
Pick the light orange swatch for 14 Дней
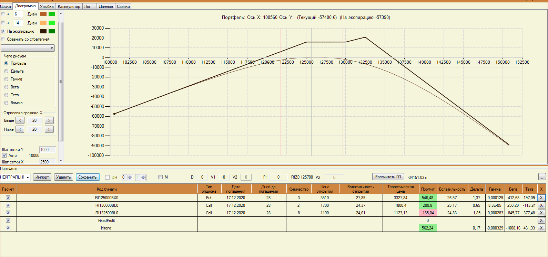pyautogui.click(x=43, y=23)
